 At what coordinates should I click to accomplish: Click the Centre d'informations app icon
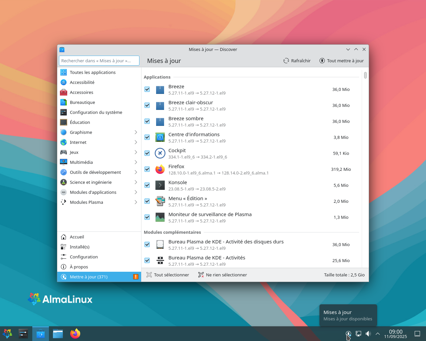160,138
